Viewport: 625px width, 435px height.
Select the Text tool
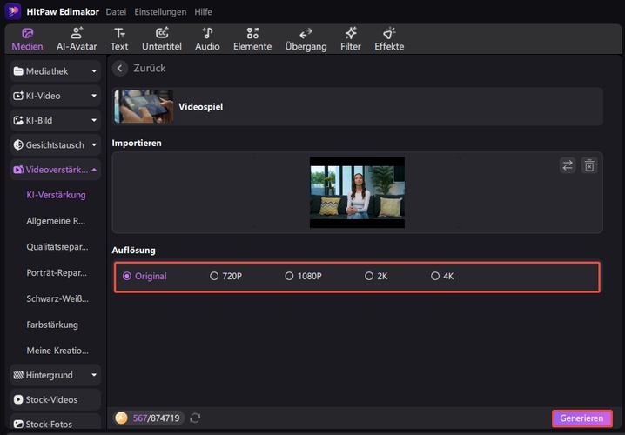click(119, 39)
